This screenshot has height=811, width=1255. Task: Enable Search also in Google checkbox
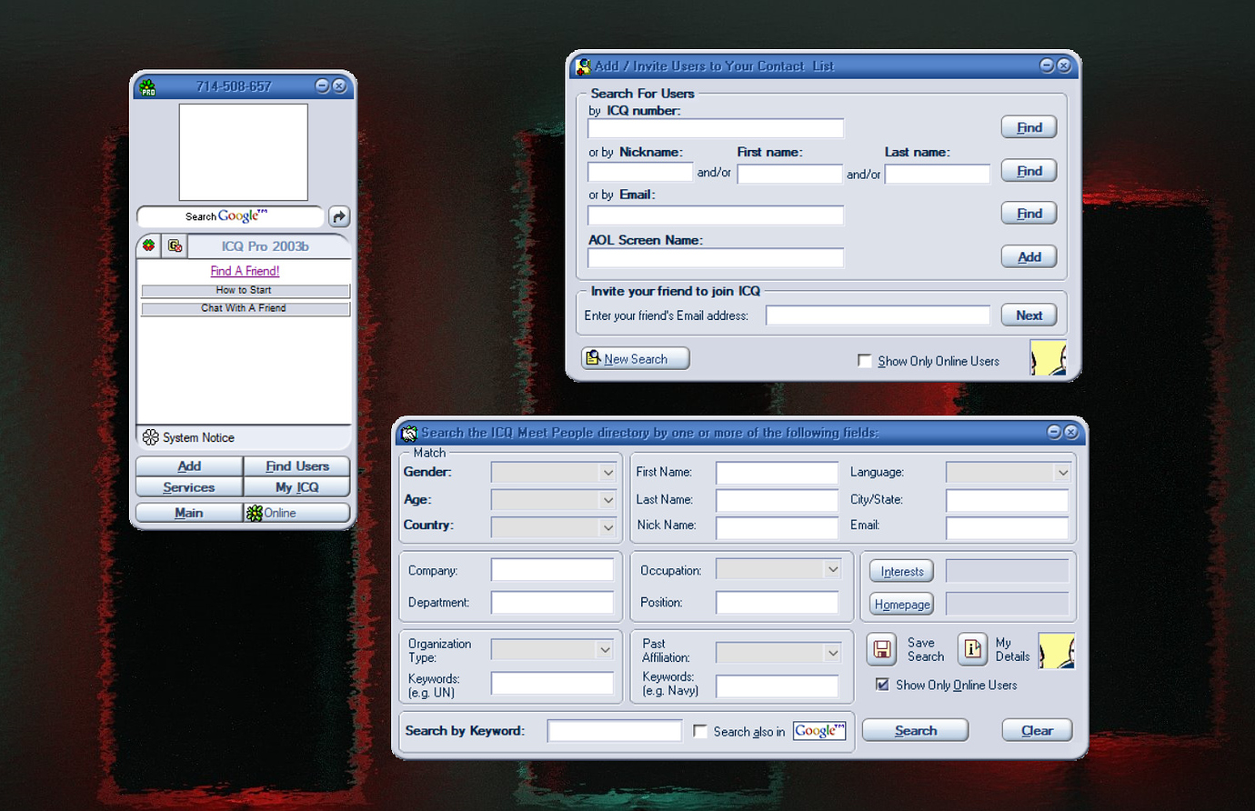700,731
